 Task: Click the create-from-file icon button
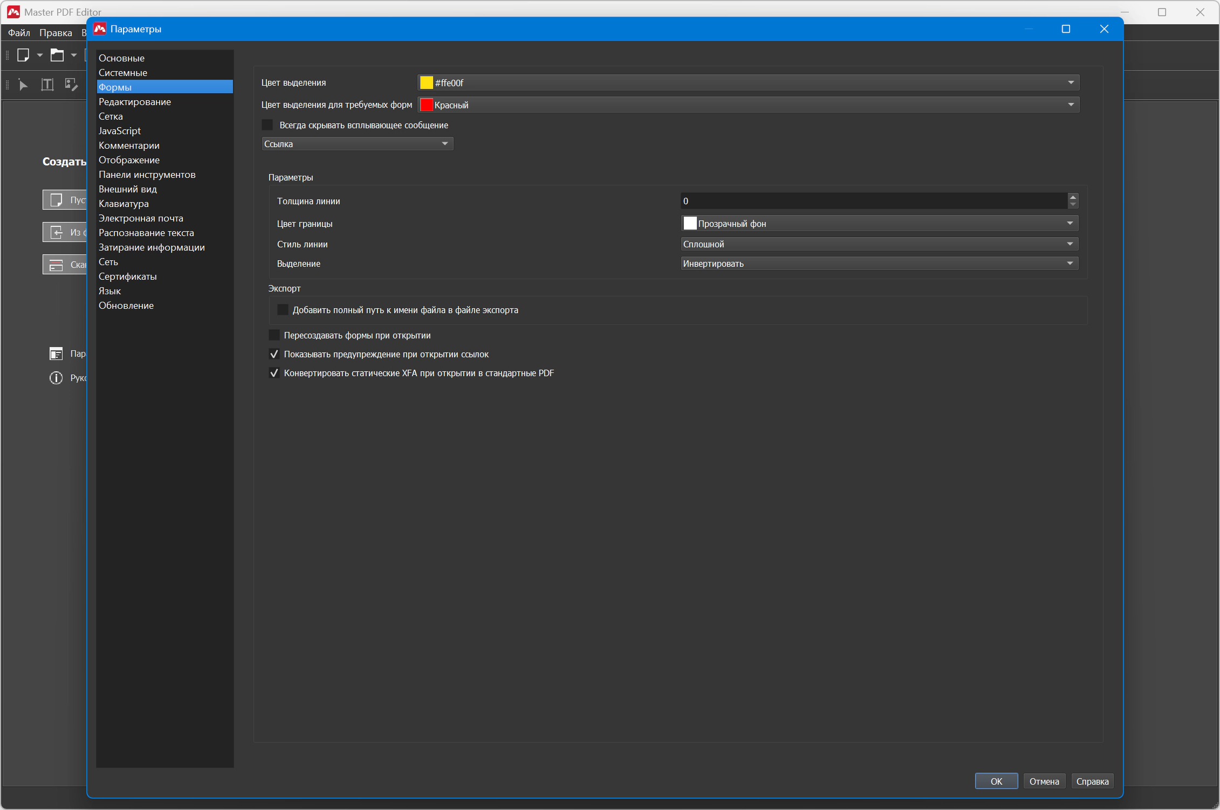[x=56, y=232]
